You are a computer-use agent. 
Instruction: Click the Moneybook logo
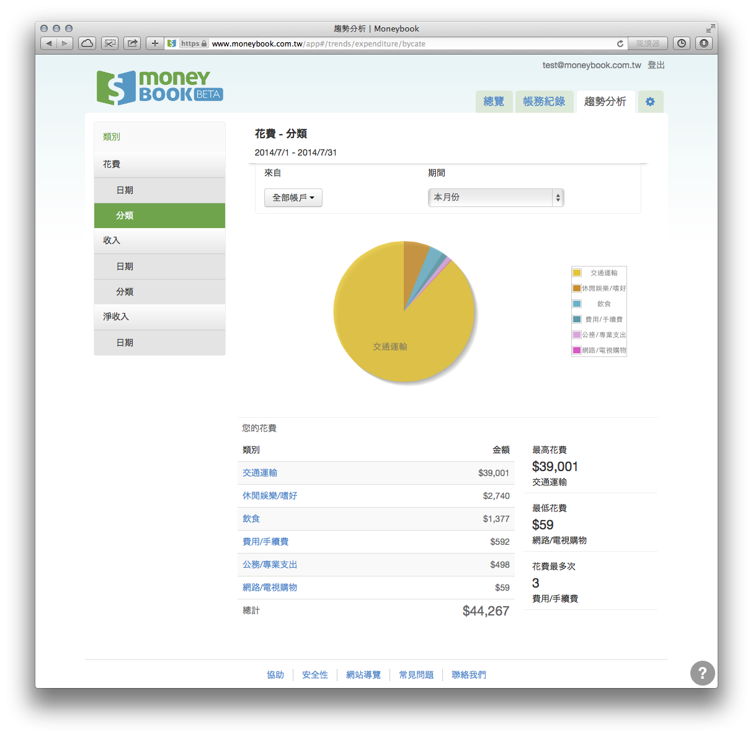click(x=159, y=87)
